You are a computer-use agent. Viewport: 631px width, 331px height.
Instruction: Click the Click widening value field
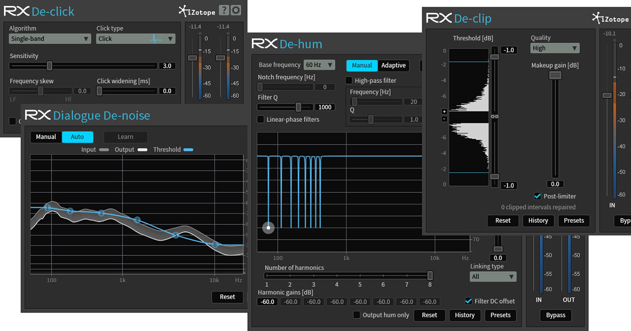pyautogui.click(x=167, y=91)
